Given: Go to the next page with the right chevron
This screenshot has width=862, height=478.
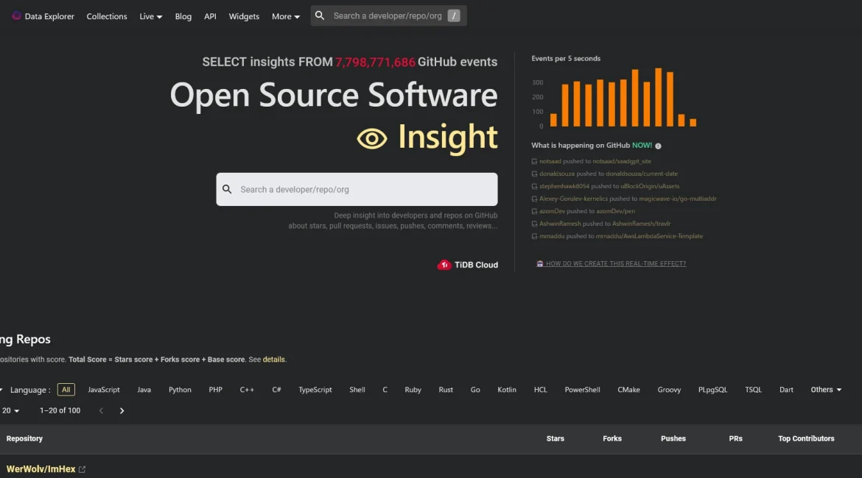Looking at the screenshot, I should [x=122, y=410].
